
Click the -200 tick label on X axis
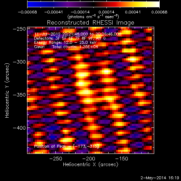(89, 159)
